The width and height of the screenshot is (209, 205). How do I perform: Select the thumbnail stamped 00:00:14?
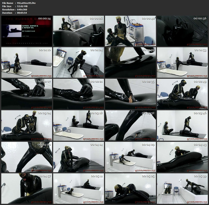27,31
